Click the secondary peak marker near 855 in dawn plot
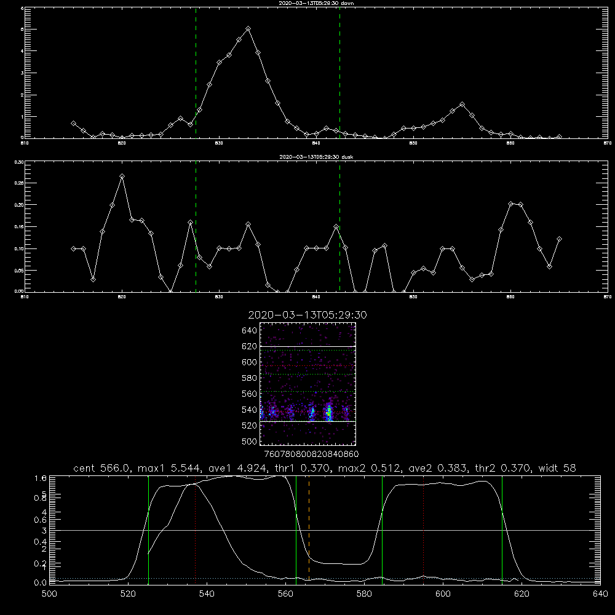The width and height of the screenshot is (615, 615). [462, 105]
